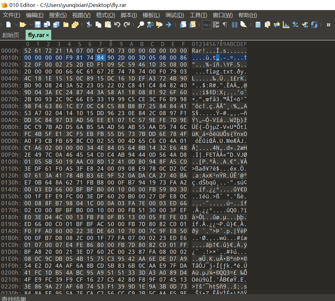This screenshot has height=301, width=335.
Task: Click the 0100h row address label
Action: (x=11, y=162)
